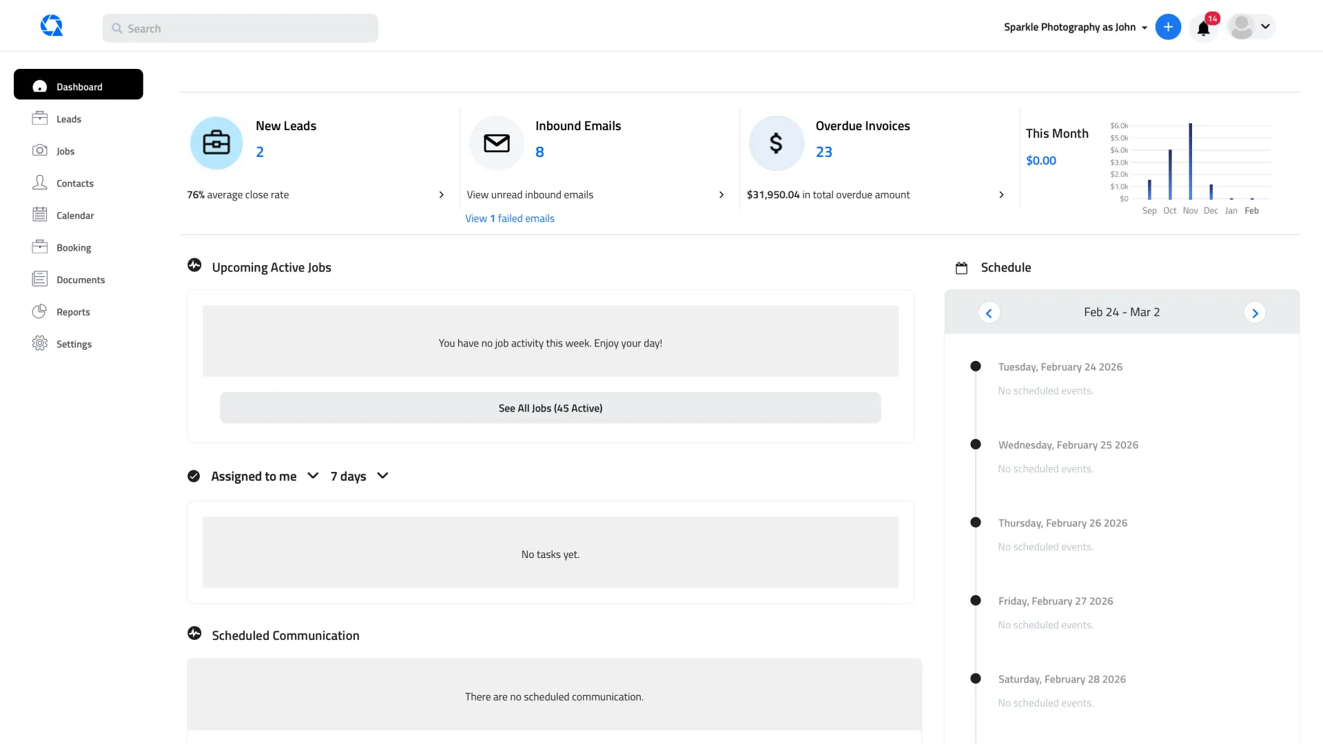
Task: Open the notification bell with 14 alerts
Action: click(x=1203, y=28)
